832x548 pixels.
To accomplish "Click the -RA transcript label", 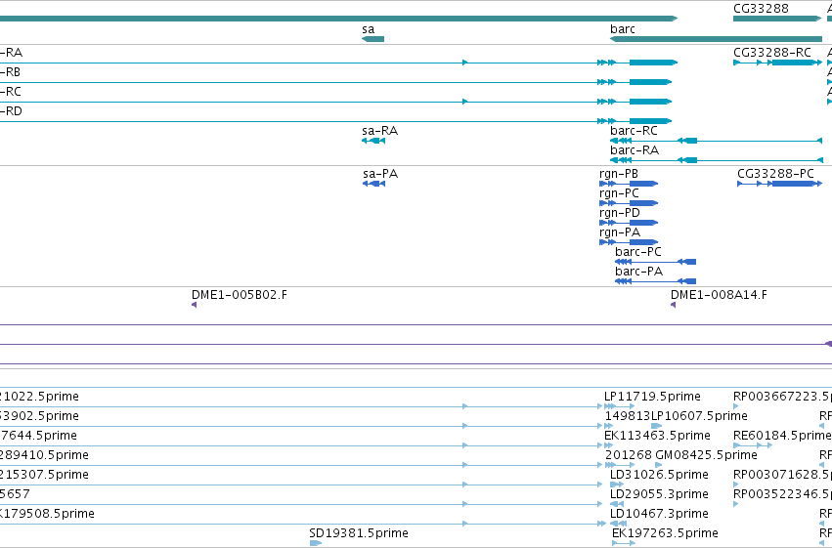I will click(x=11, y=53).
